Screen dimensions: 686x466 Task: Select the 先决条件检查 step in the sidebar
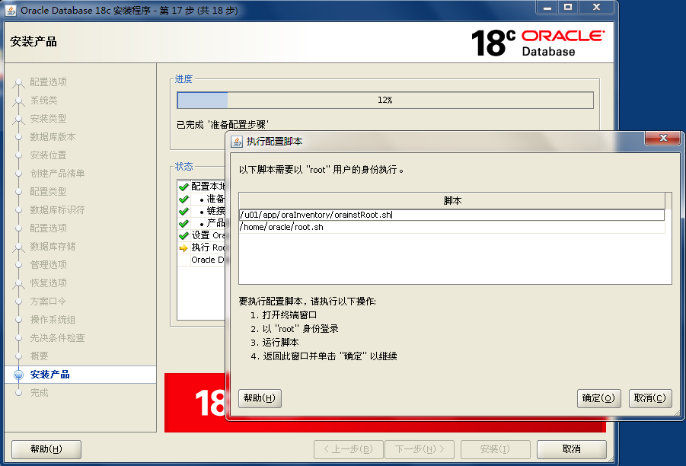click(57, 338)
